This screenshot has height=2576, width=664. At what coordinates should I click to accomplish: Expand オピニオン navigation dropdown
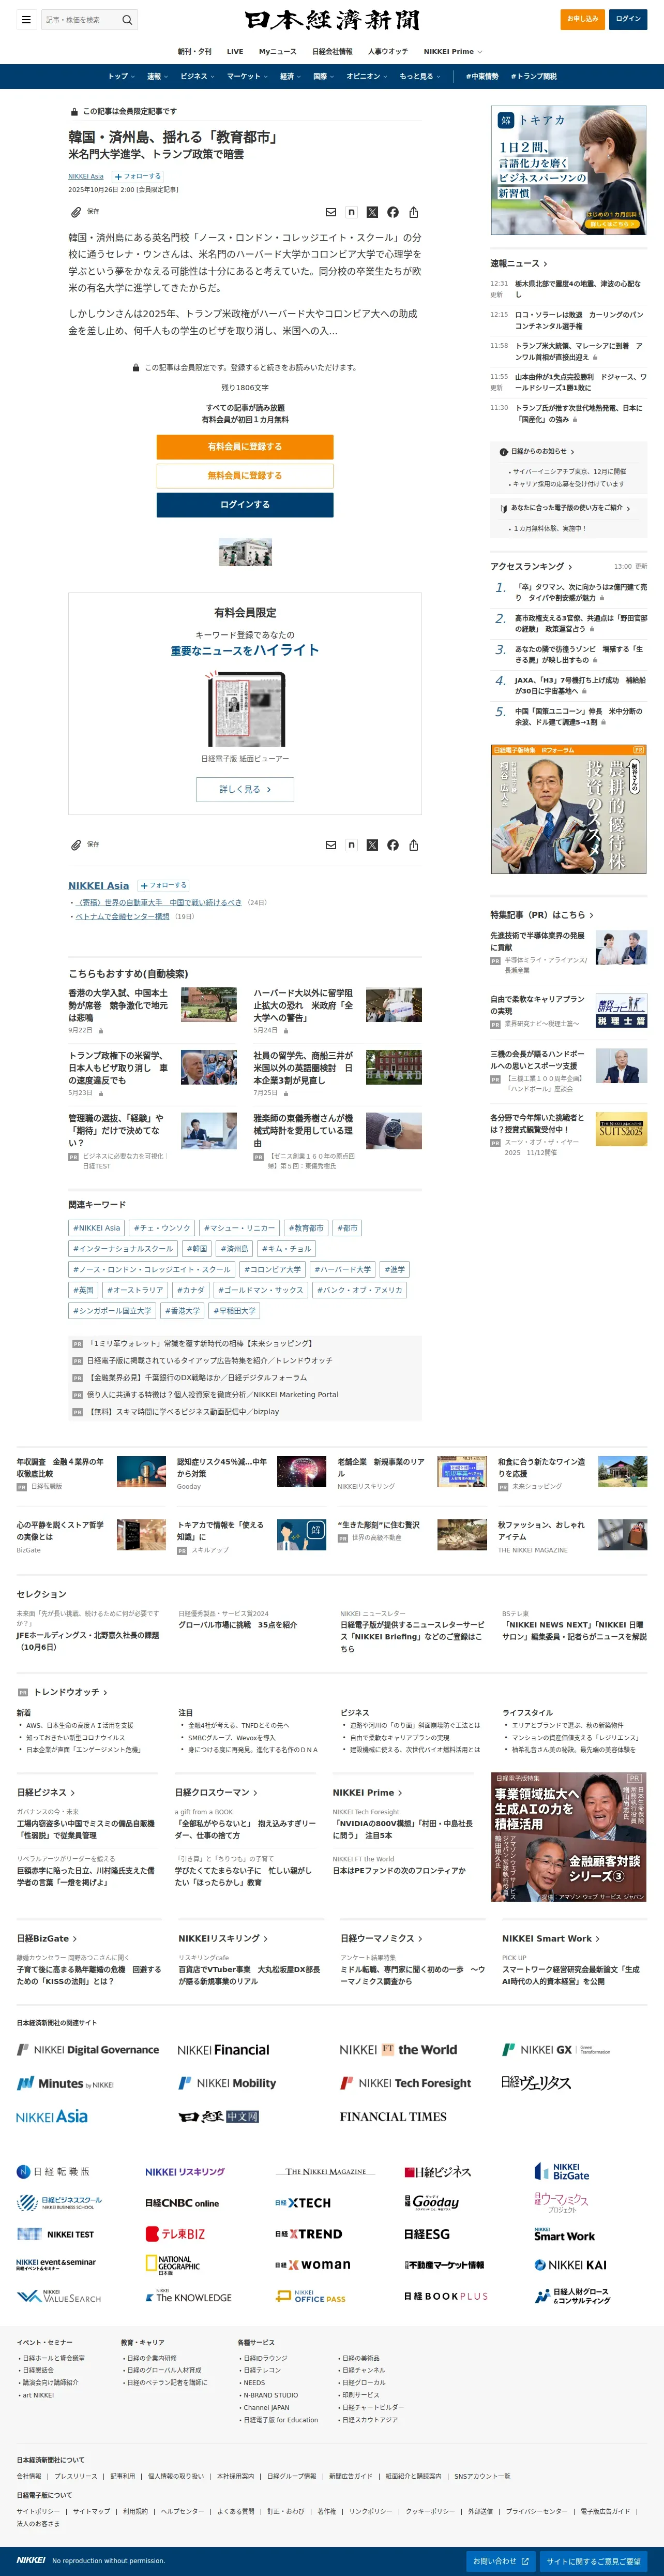click(367, 76)
